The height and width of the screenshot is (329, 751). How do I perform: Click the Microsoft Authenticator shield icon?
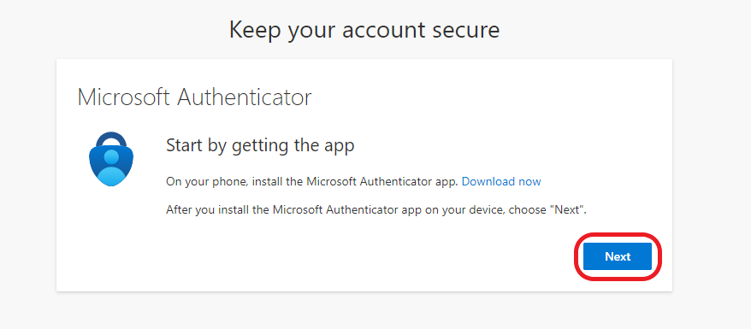pos(111,159)
